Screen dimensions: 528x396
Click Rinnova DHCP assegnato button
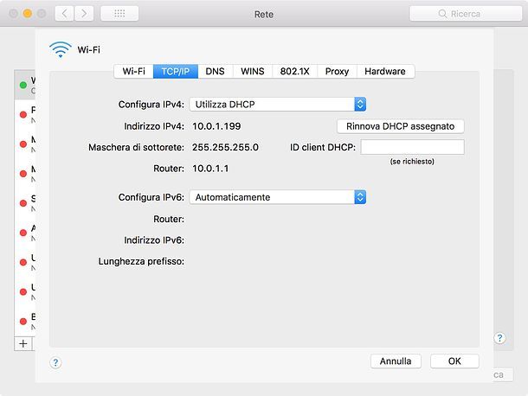click(x=401, y=126)
